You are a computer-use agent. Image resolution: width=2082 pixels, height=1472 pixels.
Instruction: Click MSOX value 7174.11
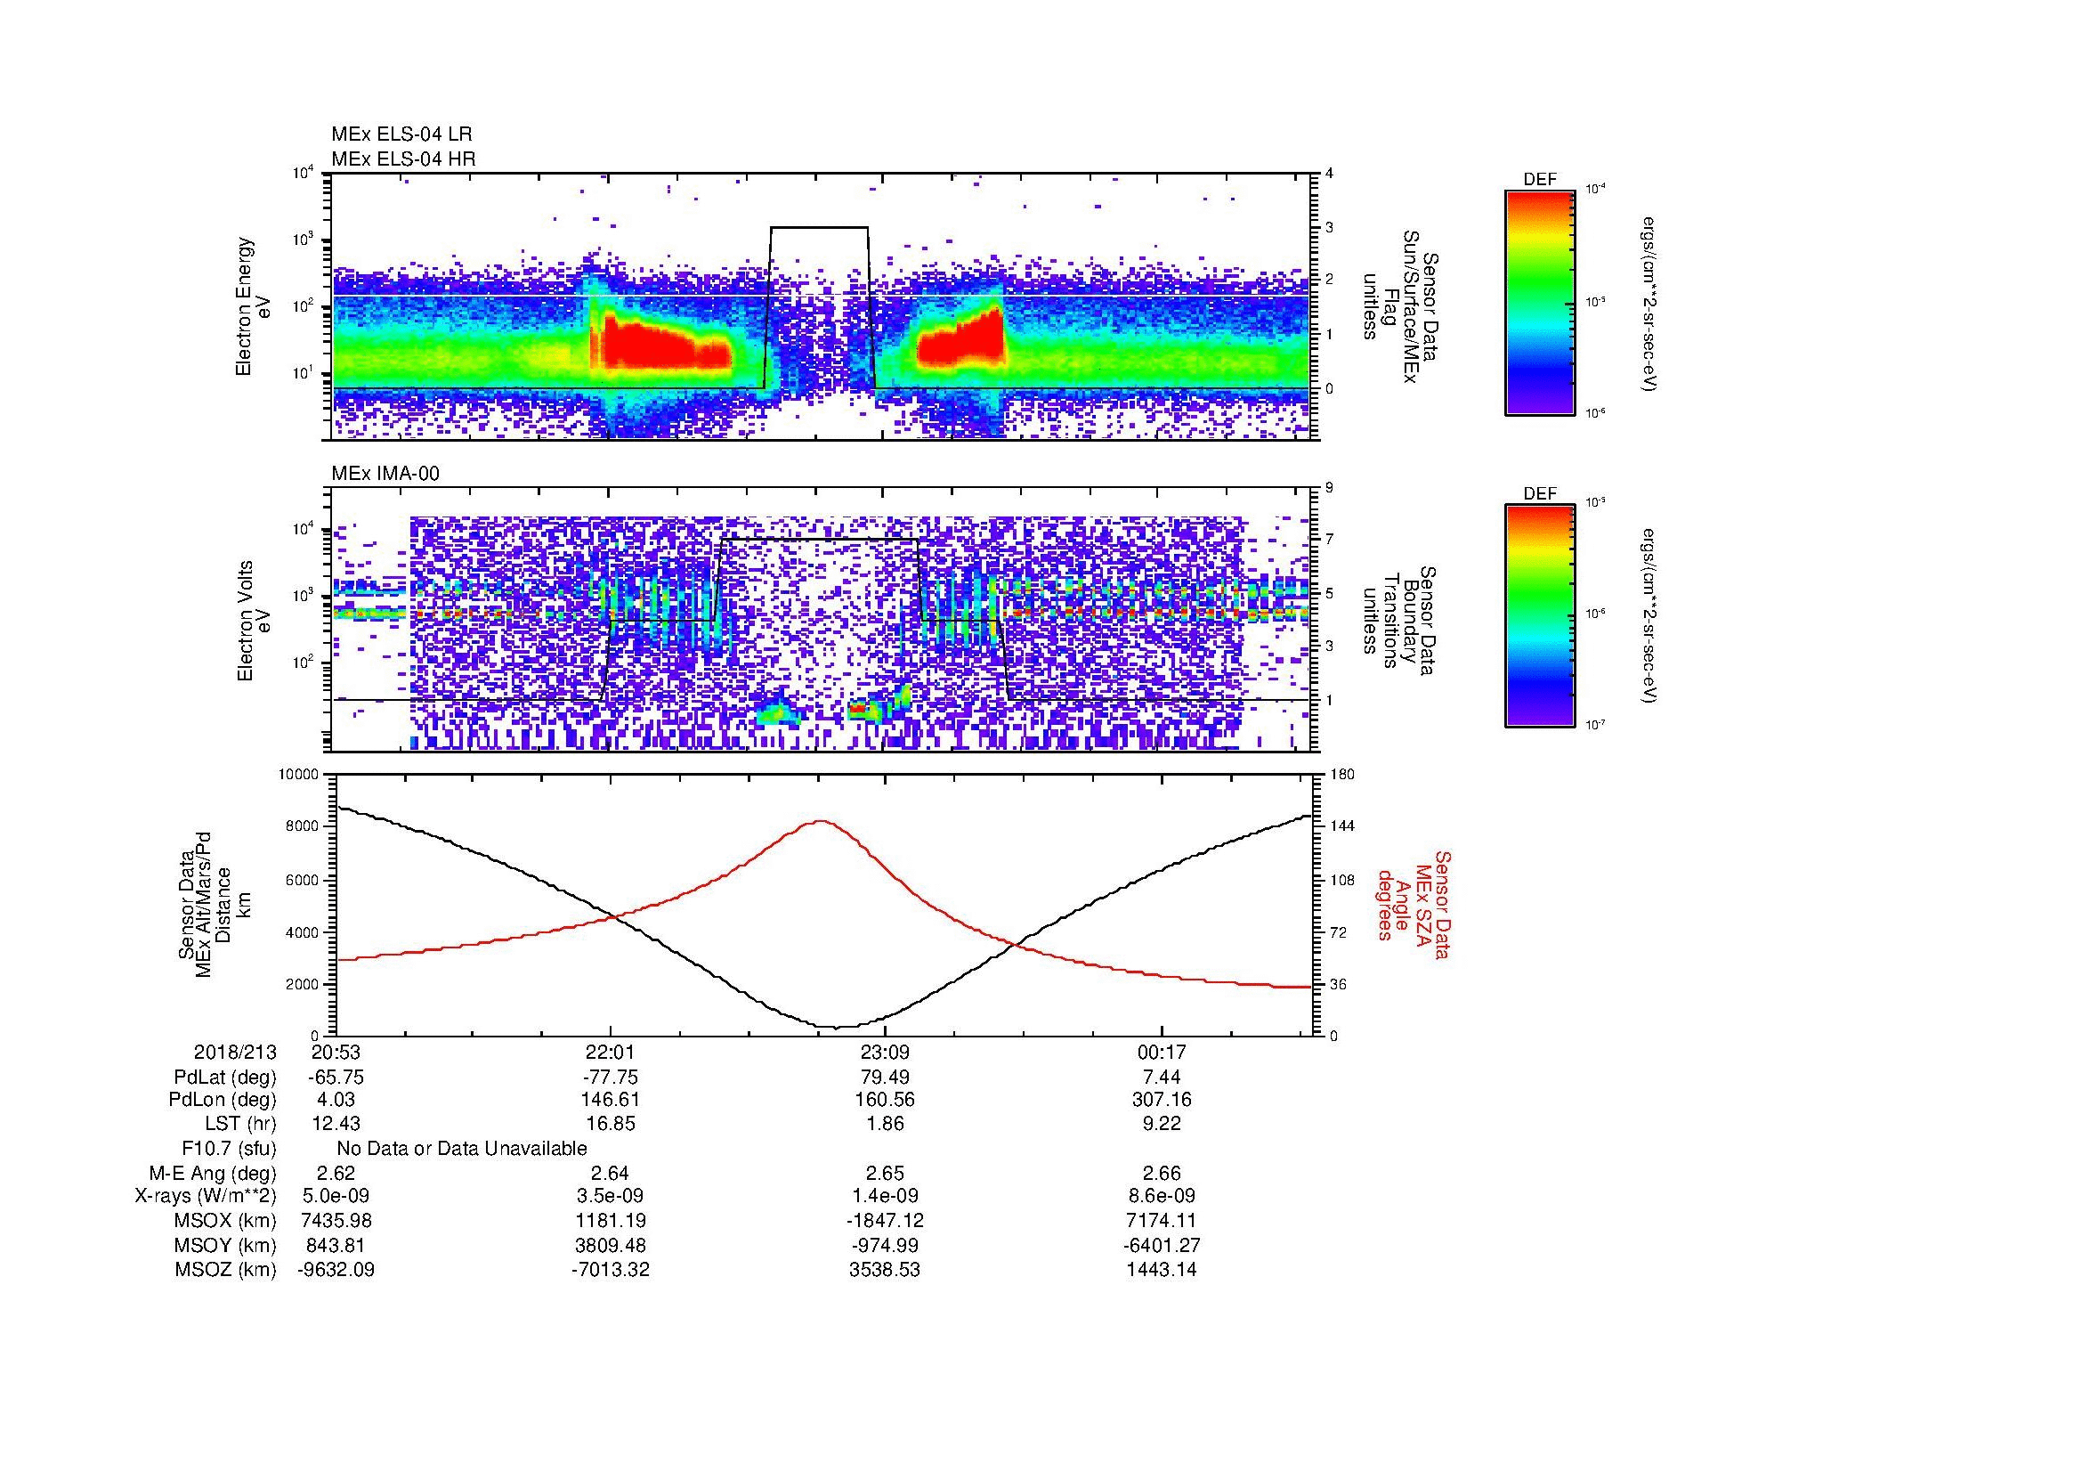click(1162, 1221)
